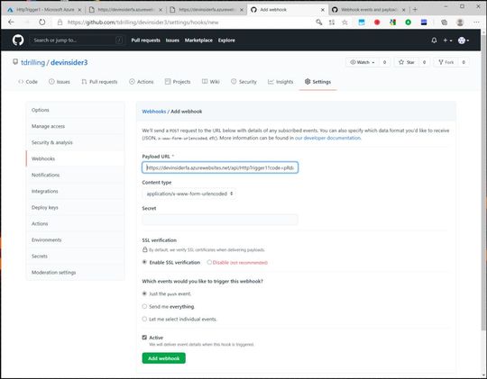Close the HttpTrigger1 Azure tab

pos(79,10)
